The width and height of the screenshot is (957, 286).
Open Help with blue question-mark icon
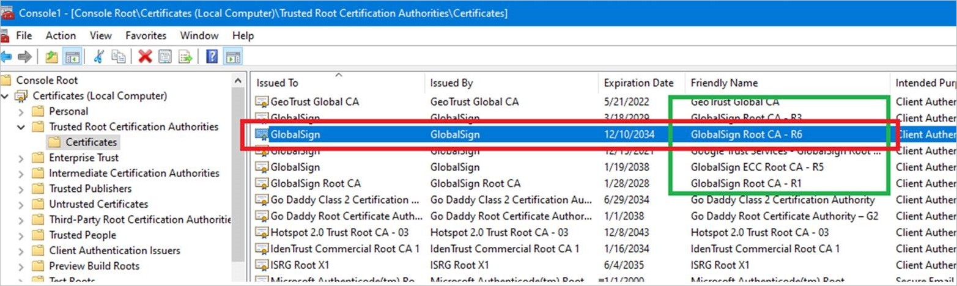coord(212,57)
